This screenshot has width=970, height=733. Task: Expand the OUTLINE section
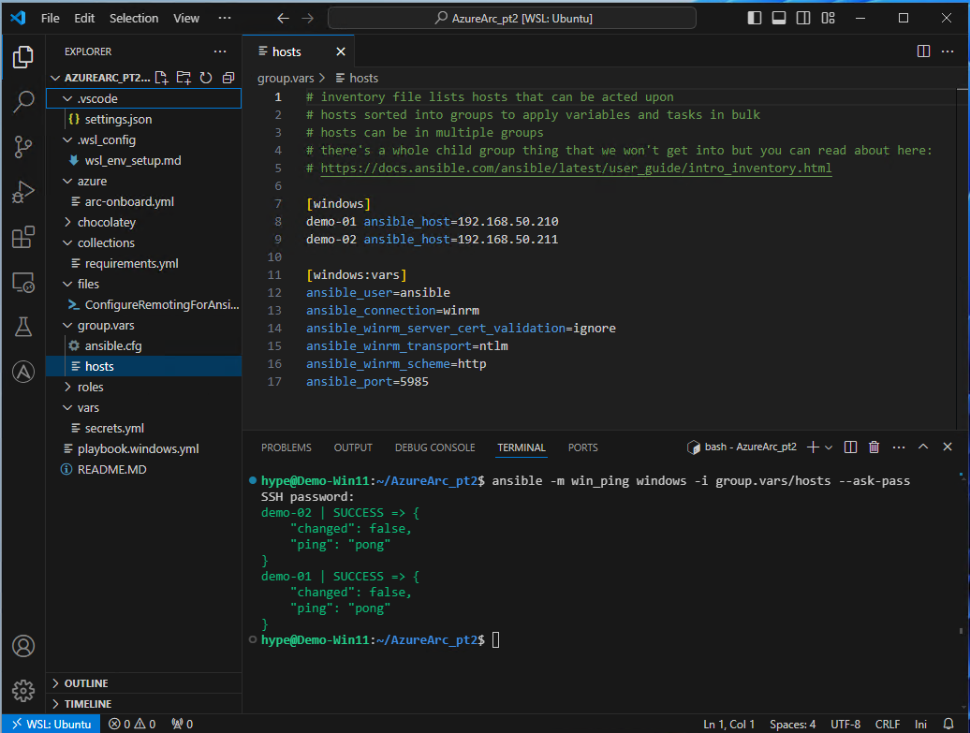pyautogui.click(x=86, y=683)
